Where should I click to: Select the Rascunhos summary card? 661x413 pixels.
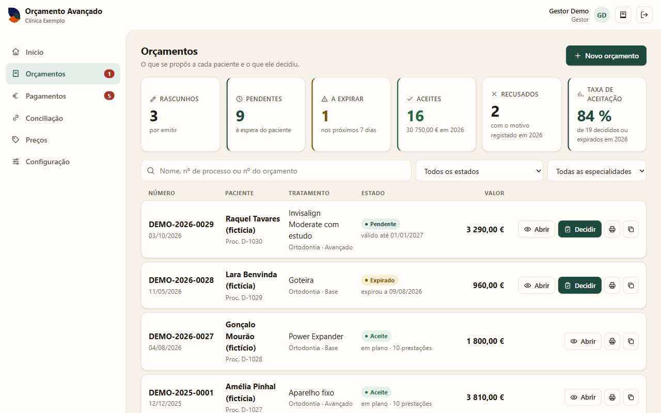[x=180, y=115]
